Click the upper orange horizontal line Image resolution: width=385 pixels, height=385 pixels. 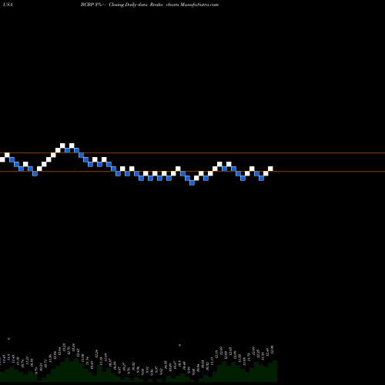pos(192,153)
